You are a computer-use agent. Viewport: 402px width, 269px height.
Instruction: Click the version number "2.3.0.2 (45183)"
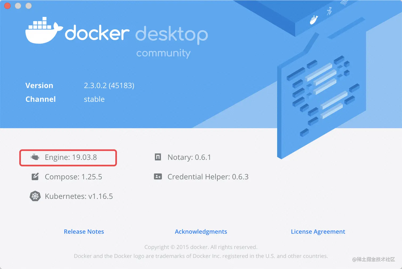[109, 86]
